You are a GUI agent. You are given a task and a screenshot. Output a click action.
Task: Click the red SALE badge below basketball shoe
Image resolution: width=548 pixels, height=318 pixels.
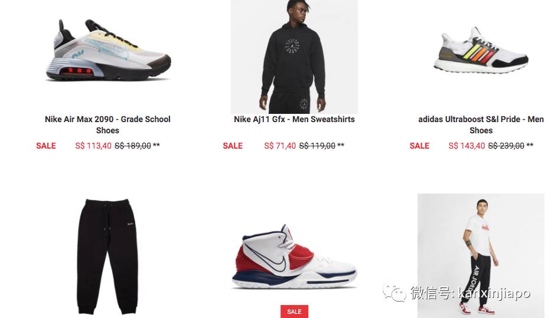coord(294,312)
